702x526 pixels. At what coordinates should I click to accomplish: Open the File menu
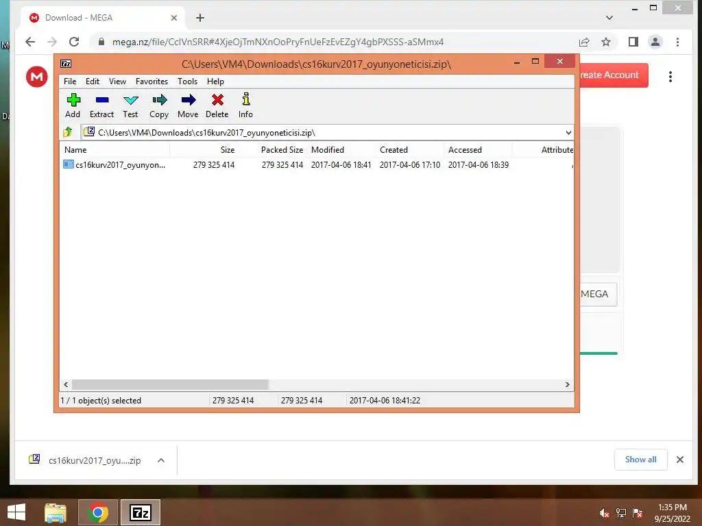tap(70, 82)
